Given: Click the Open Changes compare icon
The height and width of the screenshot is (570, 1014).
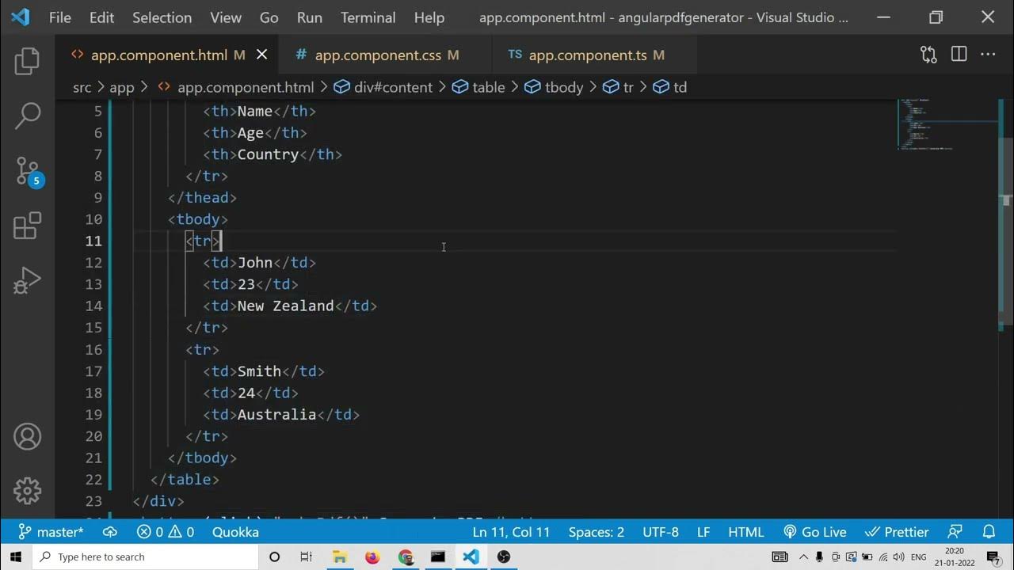Looking at the screenshot, I should point(928,55).
